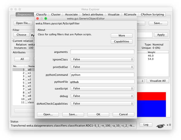Viewport: 181px width, 140px height.
Task: Click the 46.0 weight value
Action: (151, 56)
